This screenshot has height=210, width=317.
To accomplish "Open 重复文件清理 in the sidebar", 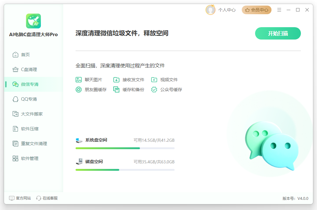I will point(33,144).
